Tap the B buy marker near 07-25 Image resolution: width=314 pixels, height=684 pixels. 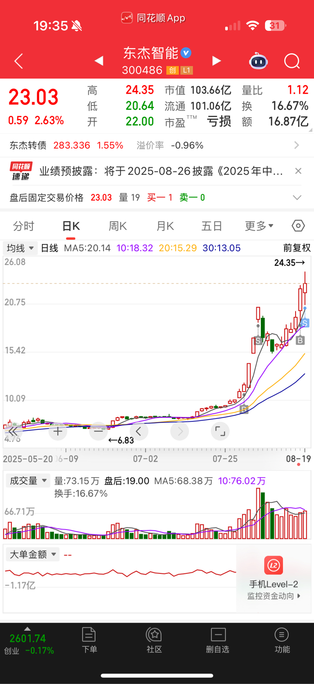(244, 409)
